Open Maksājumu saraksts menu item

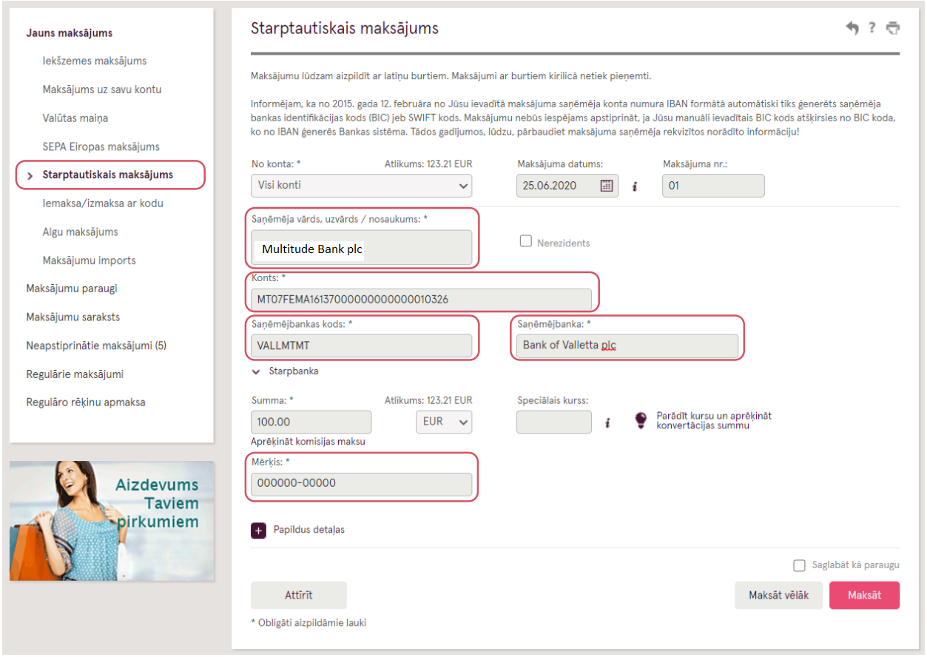pyautogui.click(x=73, y=317)
